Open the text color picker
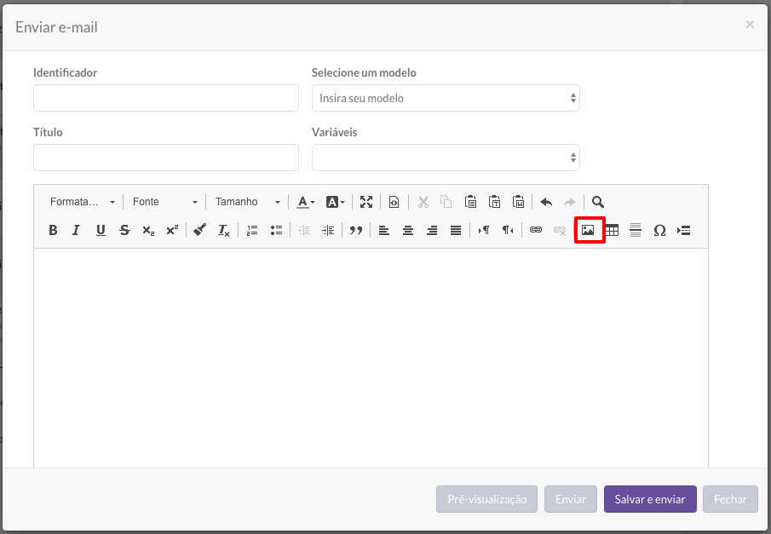The height and width of the screenshot is (534, 771). click(x=305, y=202)
